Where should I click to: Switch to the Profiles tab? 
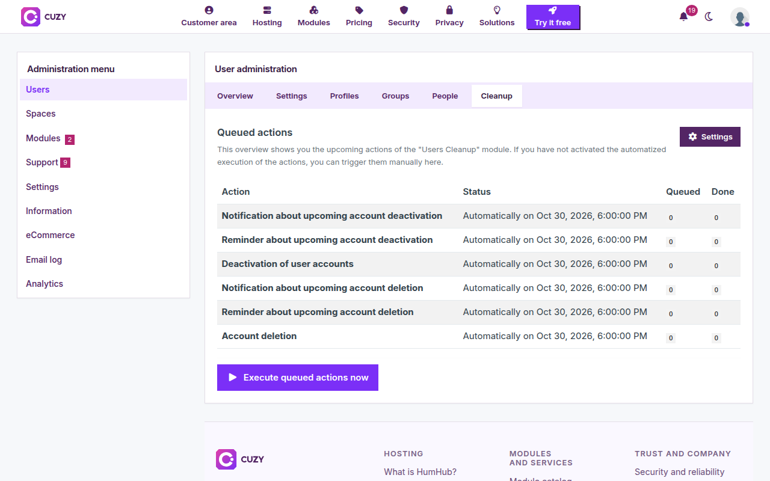pos(345,96)
